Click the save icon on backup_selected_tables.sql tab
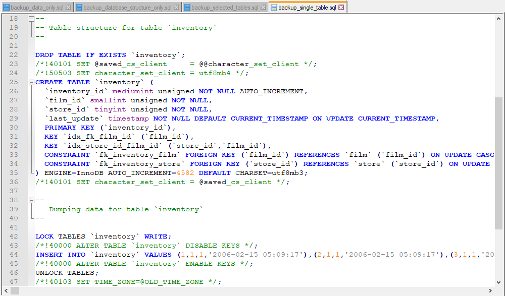This screenshot has width=505, height=296. pyautogui.click(x=187, y=8)
